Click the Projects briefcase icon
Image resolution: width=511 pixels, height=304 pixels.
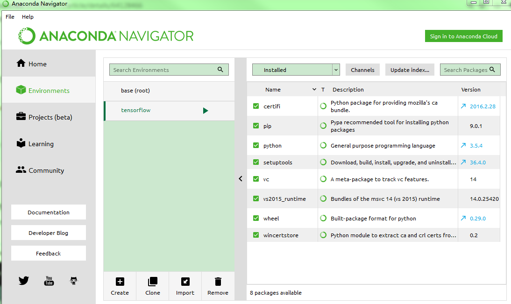(21, 116)
